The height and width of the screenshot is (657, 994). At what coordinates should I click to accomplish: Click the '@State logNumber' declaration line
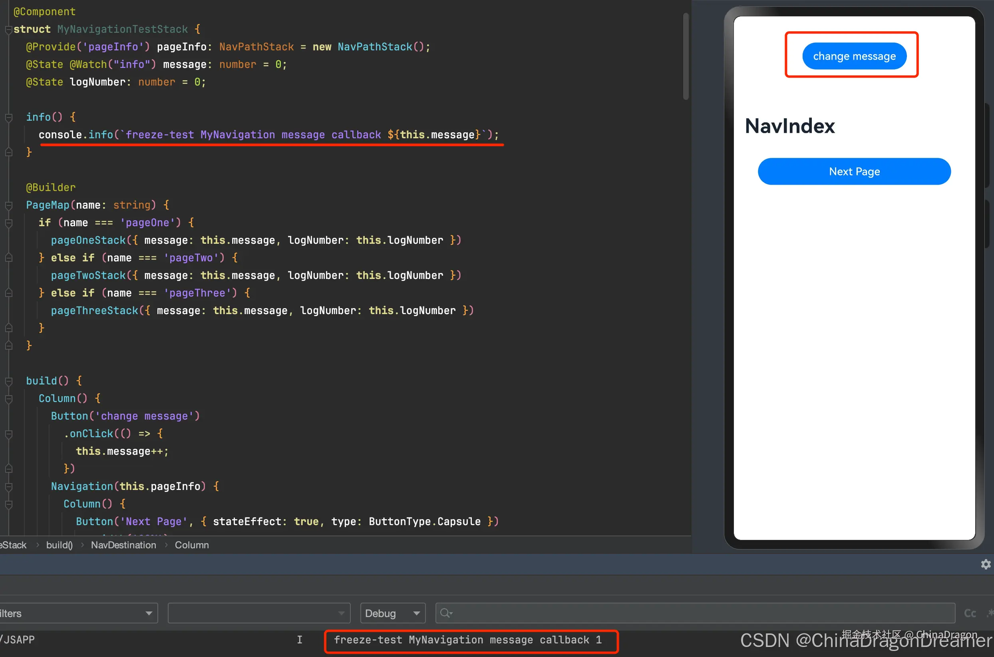[116, 82]
